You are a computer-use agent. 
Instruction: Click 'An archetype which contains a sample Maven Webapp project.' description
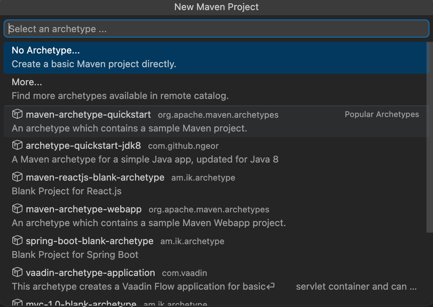click(x=148, y=223)
